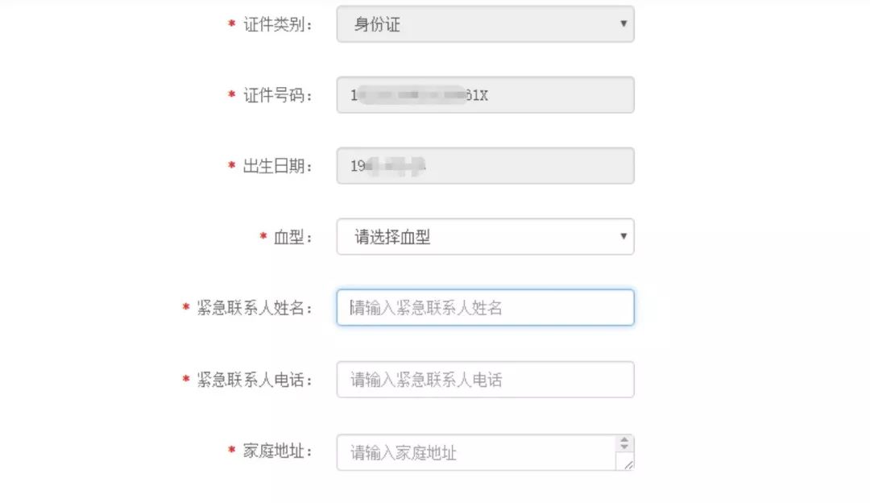Click the red asterisk beside 血型
Image resolution: width=870 pixels, height=503 pixels.
pos(261,236)
